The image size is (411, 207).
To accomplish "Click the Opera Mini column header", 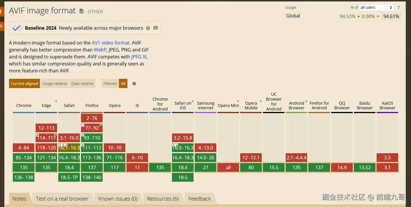I will point(228,106).
